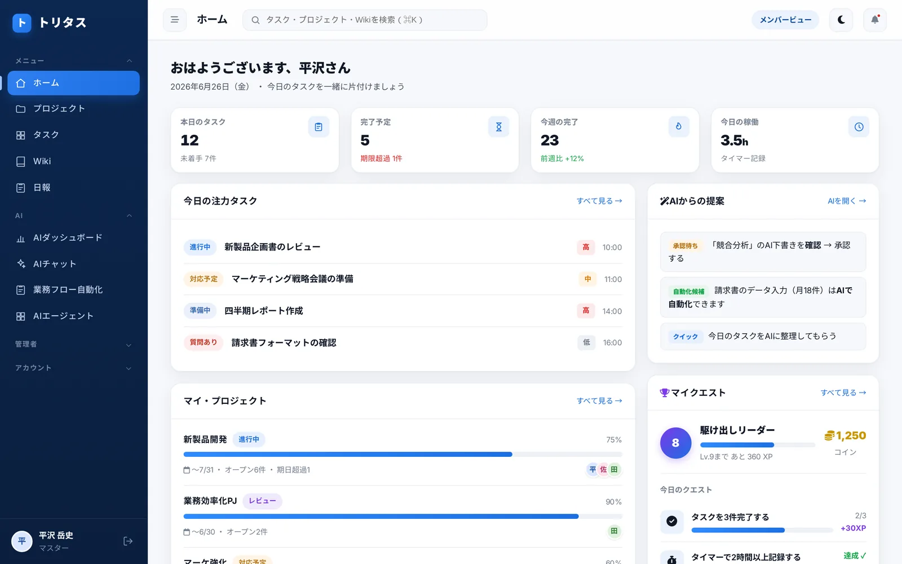The width and height of the screenshot is (902, 564).
Task: Open Wiki from sidebar
Action: click(74, 161)
